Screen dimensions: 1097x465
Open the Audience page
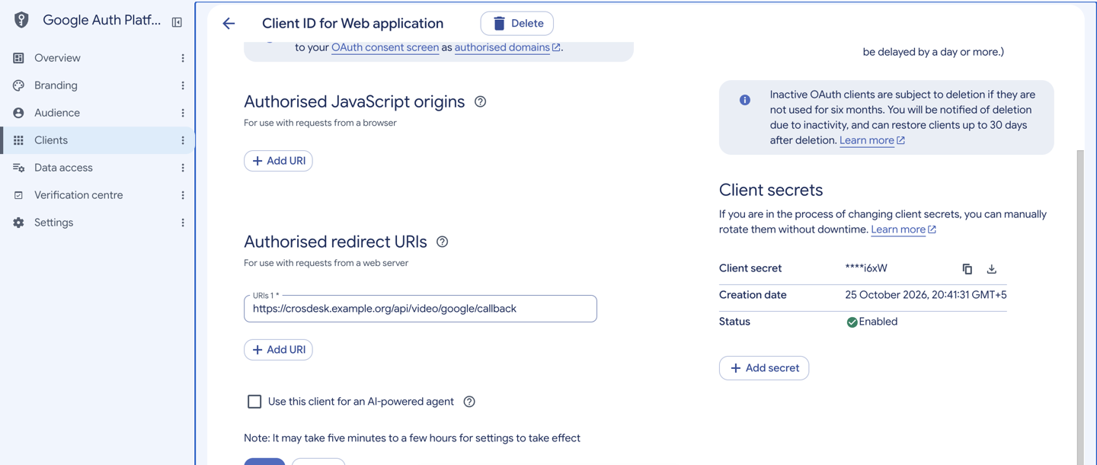pyautogui.click(x=57, y=113)
